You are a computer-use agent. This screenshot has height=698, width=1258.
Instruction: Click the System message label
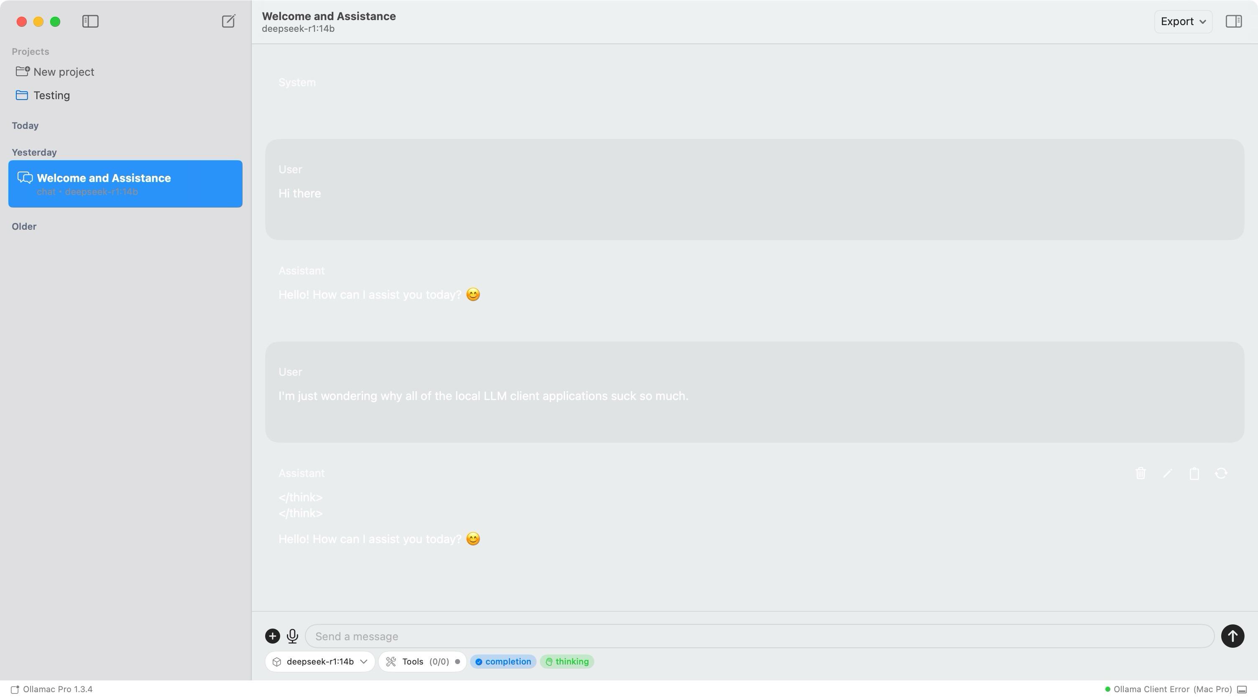297,82
